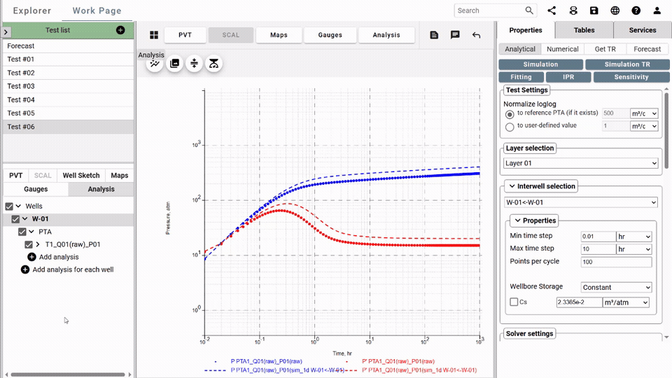
Task: Open the user account icon
Action: pos(657,10)
